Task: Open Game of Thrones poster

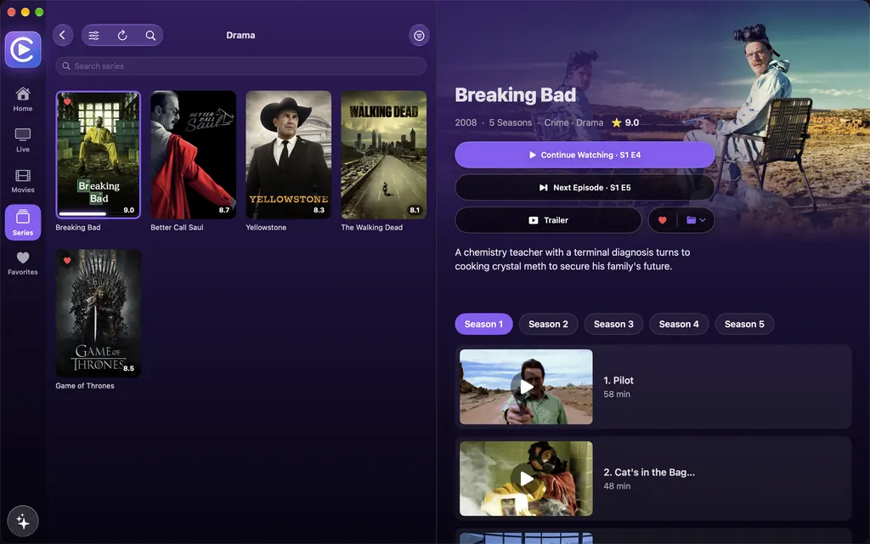Action: click(x=99, y=313)
